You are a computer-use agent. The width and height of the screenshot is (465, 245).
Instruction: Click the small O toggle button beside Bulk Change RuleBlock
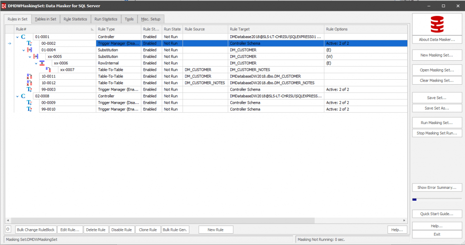point(8,230)
